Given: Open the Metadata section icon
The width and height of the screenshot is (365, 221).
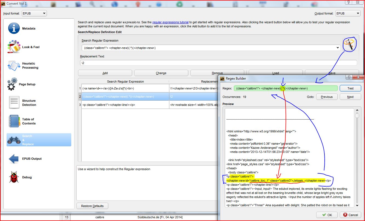Looking at the screenshot, I should (14, 28).
